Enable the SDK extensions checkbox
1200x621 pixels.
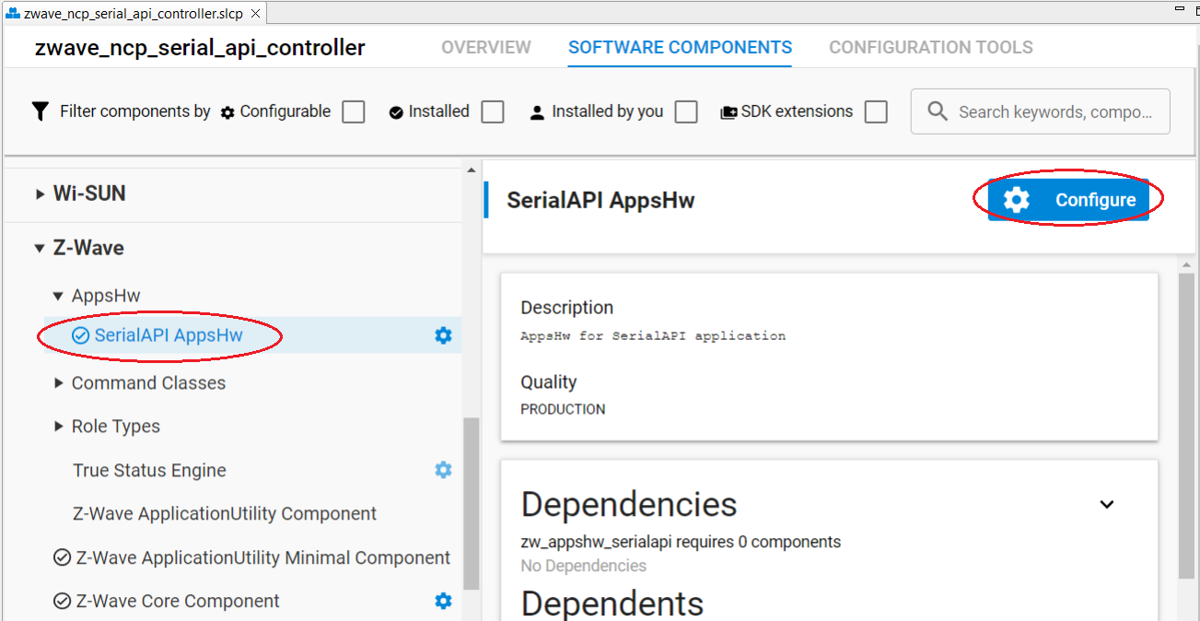(x=876, y=111)
